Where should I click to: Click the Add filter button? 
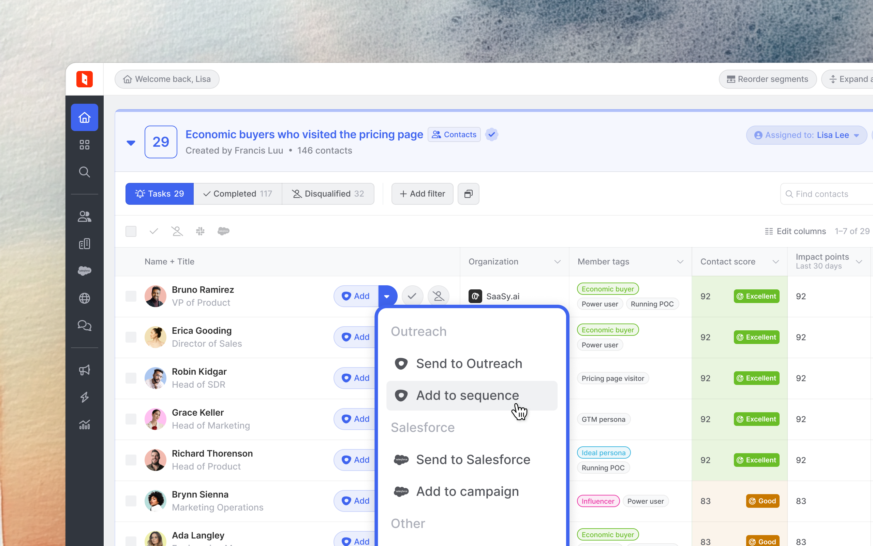(422, 194)
